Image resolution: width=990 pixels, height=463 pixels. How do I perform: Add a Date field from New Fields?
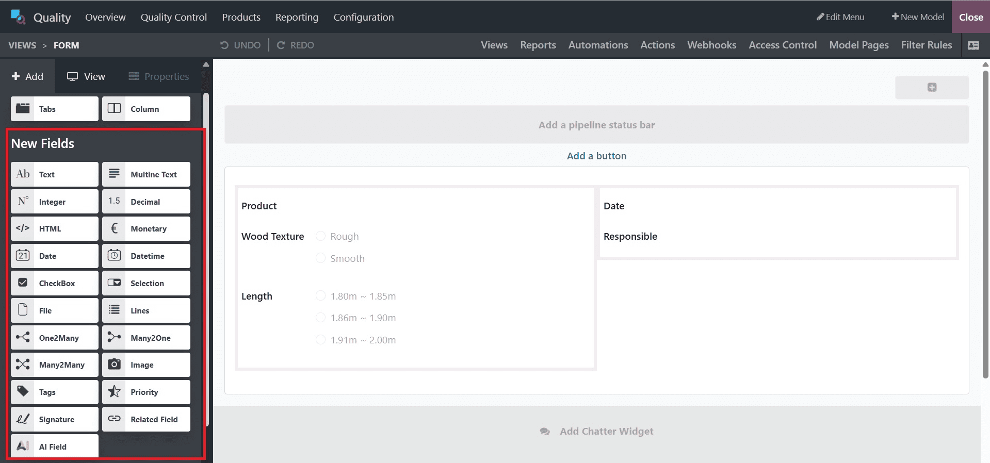coord(55,256)
